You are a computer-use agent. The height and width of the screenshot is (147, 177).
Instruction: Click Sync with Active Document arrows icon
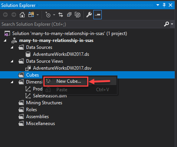pos(61,15)
